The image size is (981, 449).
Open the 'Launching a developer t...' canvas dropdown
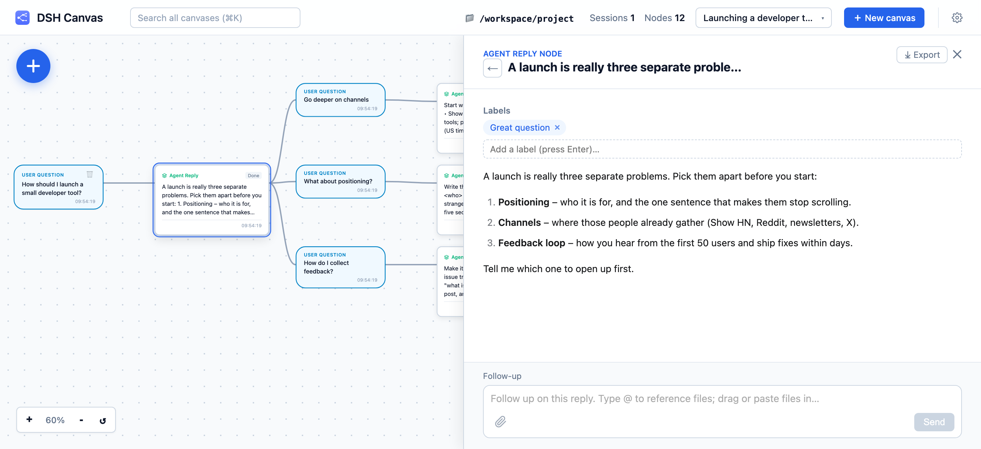coord(763,18)
